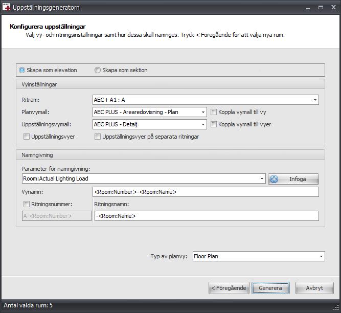Enable Koppla vymall till vyer checkbox

[214, 124]
